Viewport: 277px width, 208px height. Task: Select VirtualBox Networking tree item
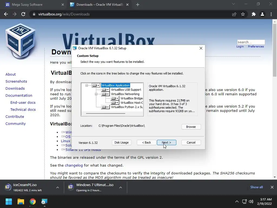click(x=125, y=94)
